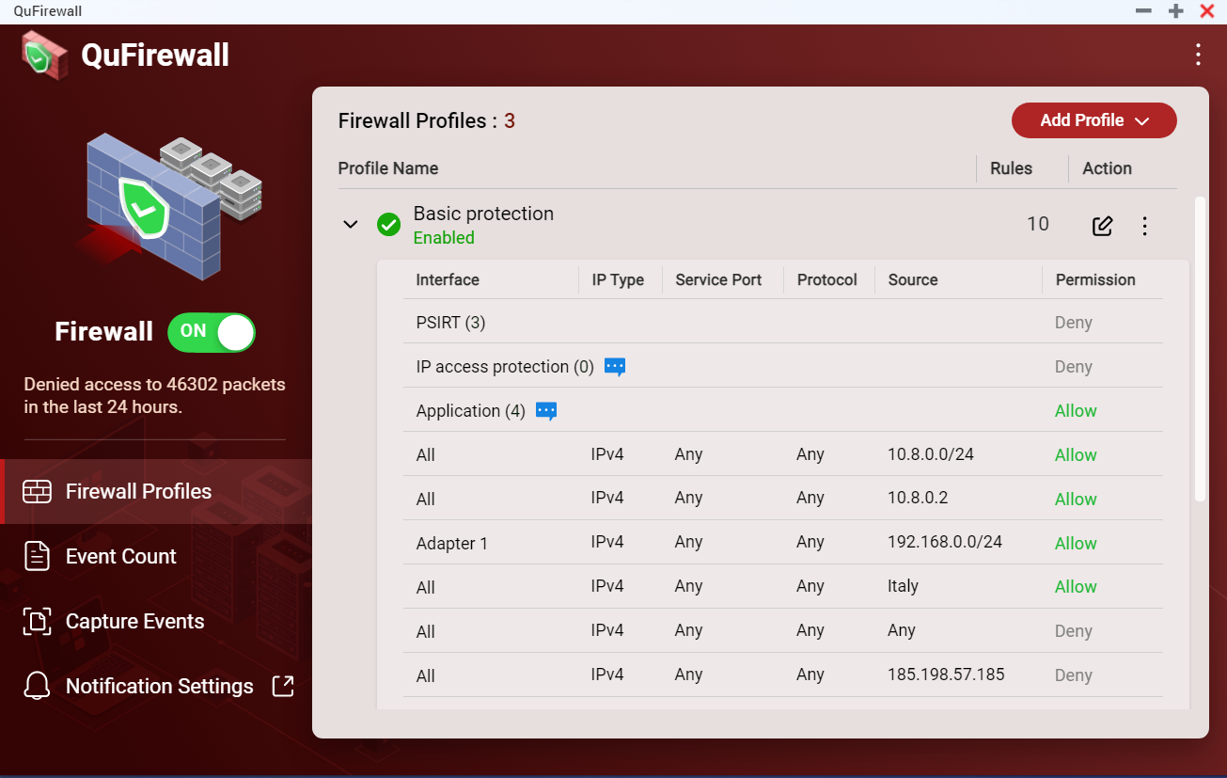
Task: Open the Event Count page
Action: coord(120,556)
